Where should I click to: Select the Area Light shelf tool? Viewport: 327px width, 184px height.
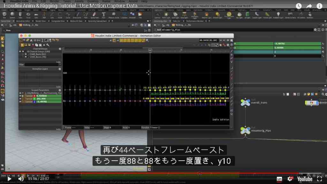(x=184, y=15)
